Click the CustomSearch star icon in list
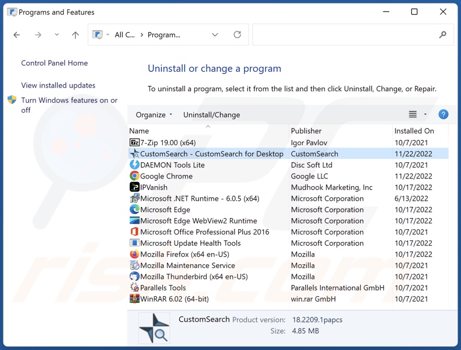The image size is (461, 350). coord(134,153)
